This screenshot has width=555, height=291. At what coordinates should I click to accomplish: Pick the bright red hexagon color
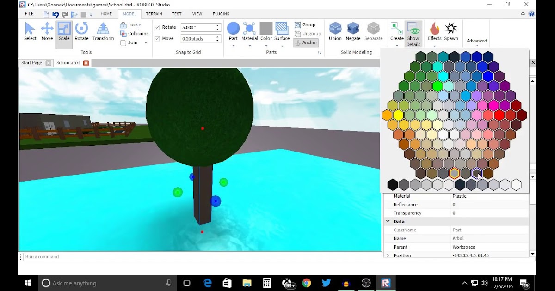click(x=499, y=115)
